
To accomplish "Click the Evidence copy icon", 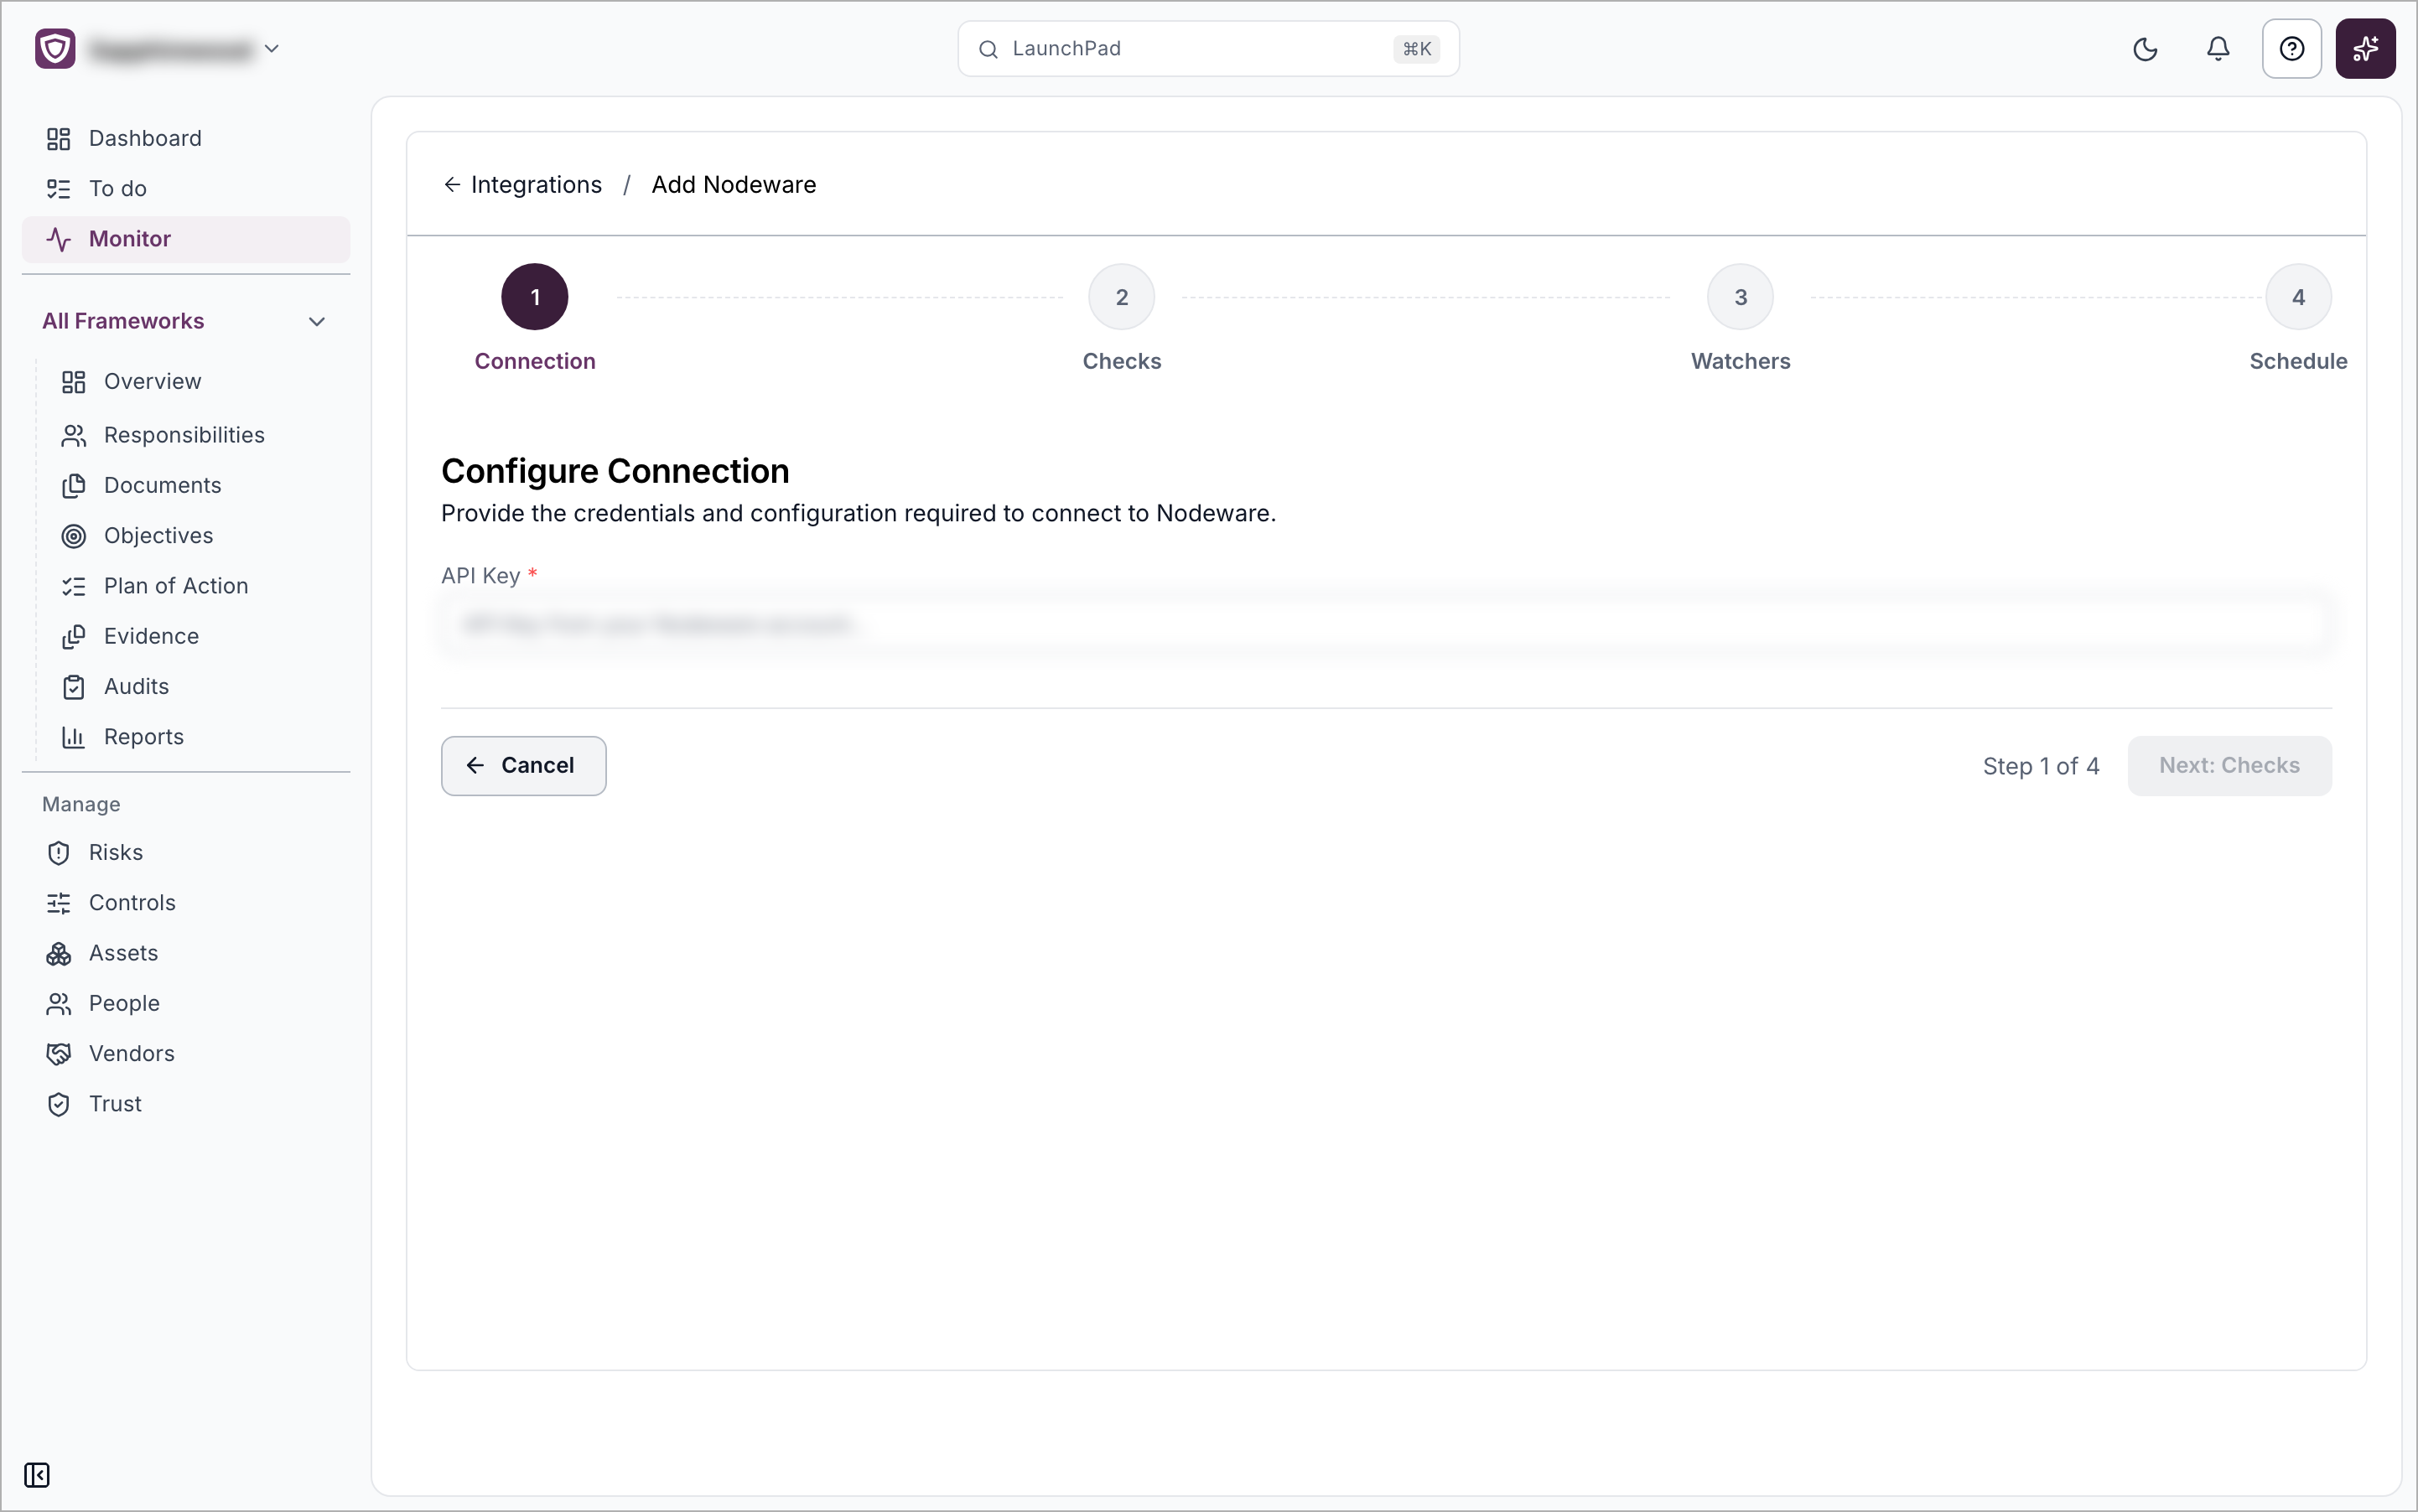I will click(x=73, y=637).
